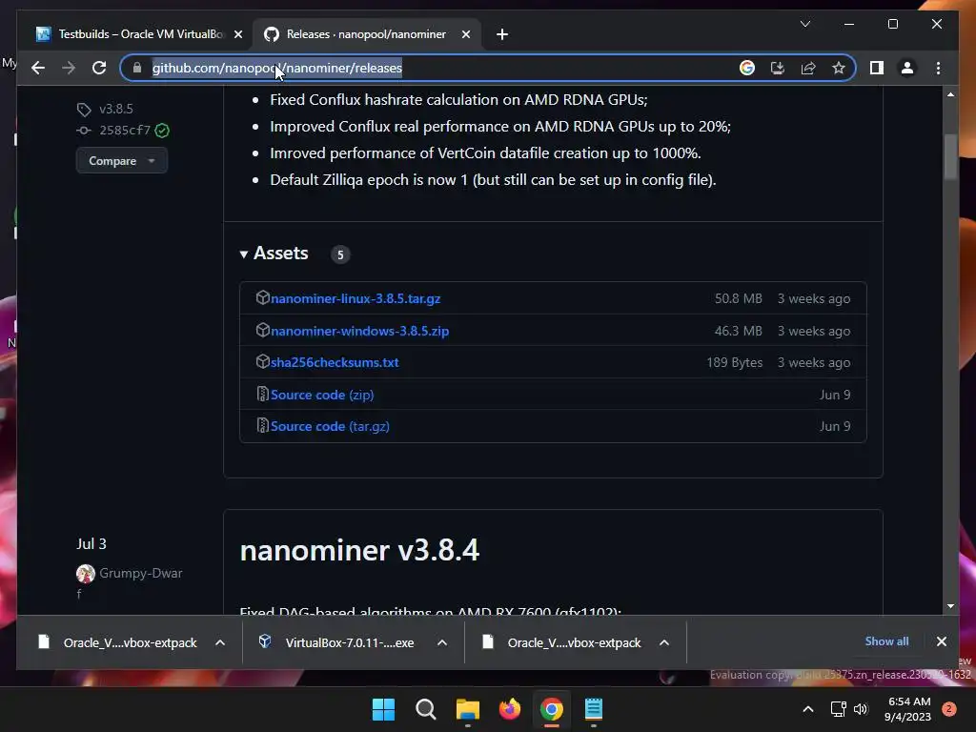This screenshot has height=732, width=976.
Task: Select the Releases nanopool/nanominer tab
Action: 366,34
